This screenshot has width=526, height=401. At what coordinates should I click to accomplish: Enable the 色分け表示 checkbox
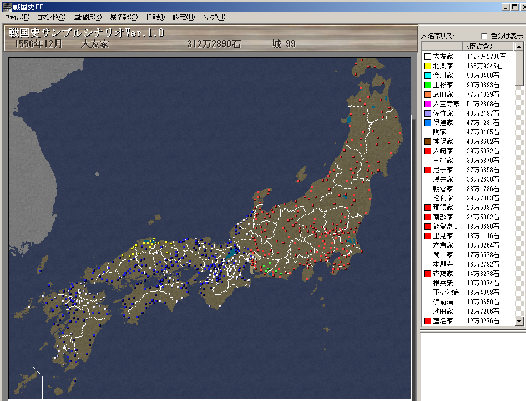[x=485, y=36]
